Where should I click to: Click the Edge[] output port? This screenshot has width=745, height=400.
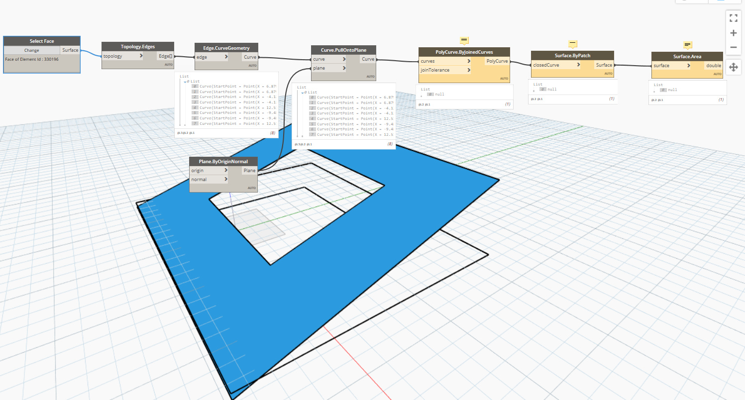[x=165, y=56]
